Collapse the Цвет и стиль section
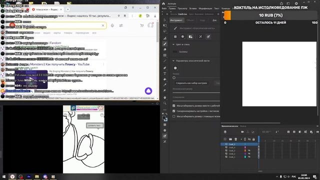Image resolution: width=320 pixels, height=180 pixels. [x=173, y=44]
